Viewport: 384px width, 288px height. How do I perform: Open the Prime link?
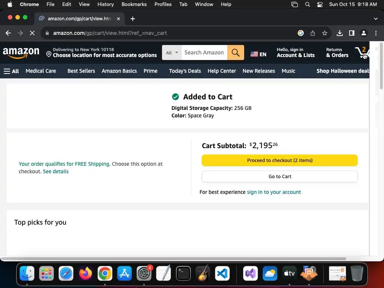coord(150,71)
